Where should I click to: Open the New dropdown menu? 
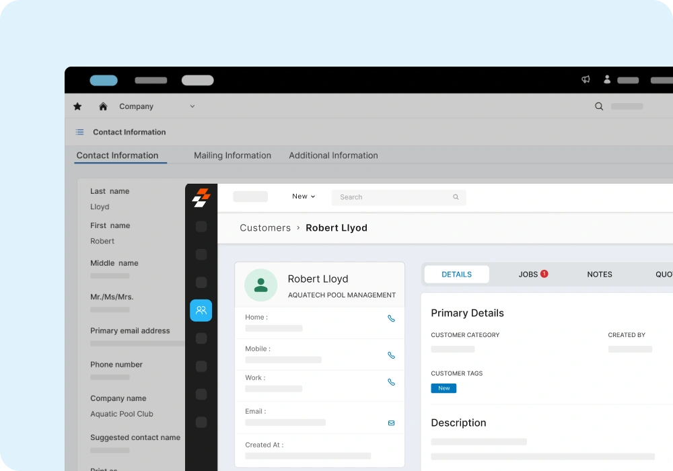click(304, 196)
